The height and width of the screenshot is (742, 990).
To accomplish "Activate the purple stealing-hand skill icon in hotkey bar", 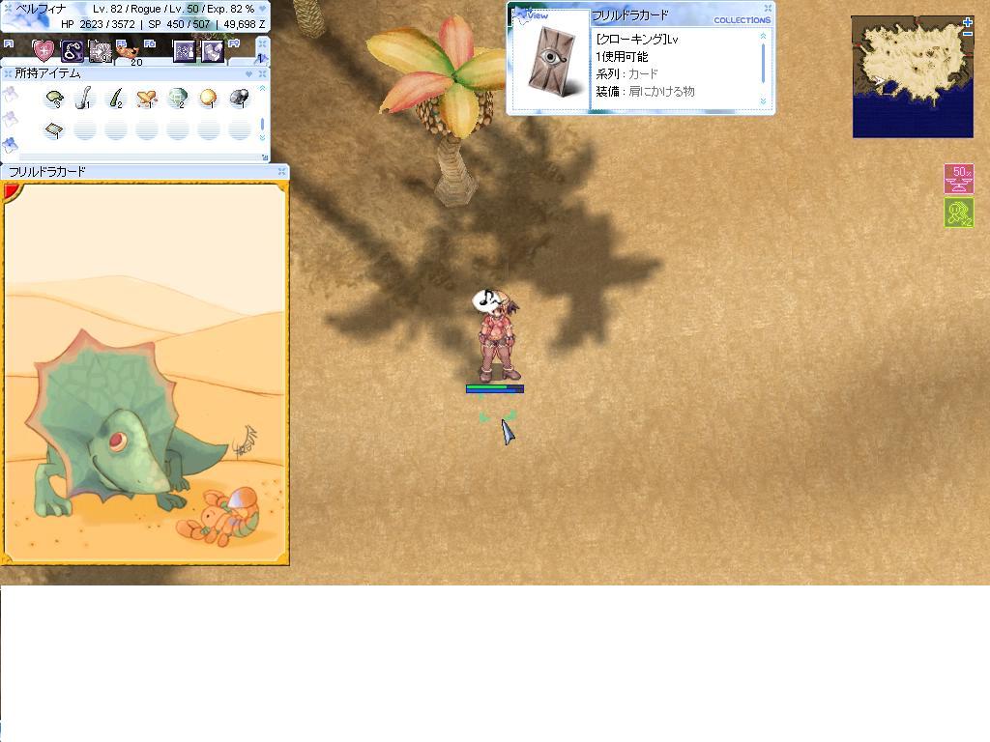I will [213, 50].
